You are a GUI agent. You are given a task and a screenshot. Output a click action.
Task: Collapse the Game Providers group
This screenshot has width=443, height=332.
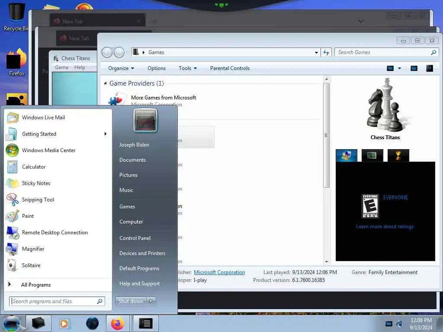pos(106,83)
